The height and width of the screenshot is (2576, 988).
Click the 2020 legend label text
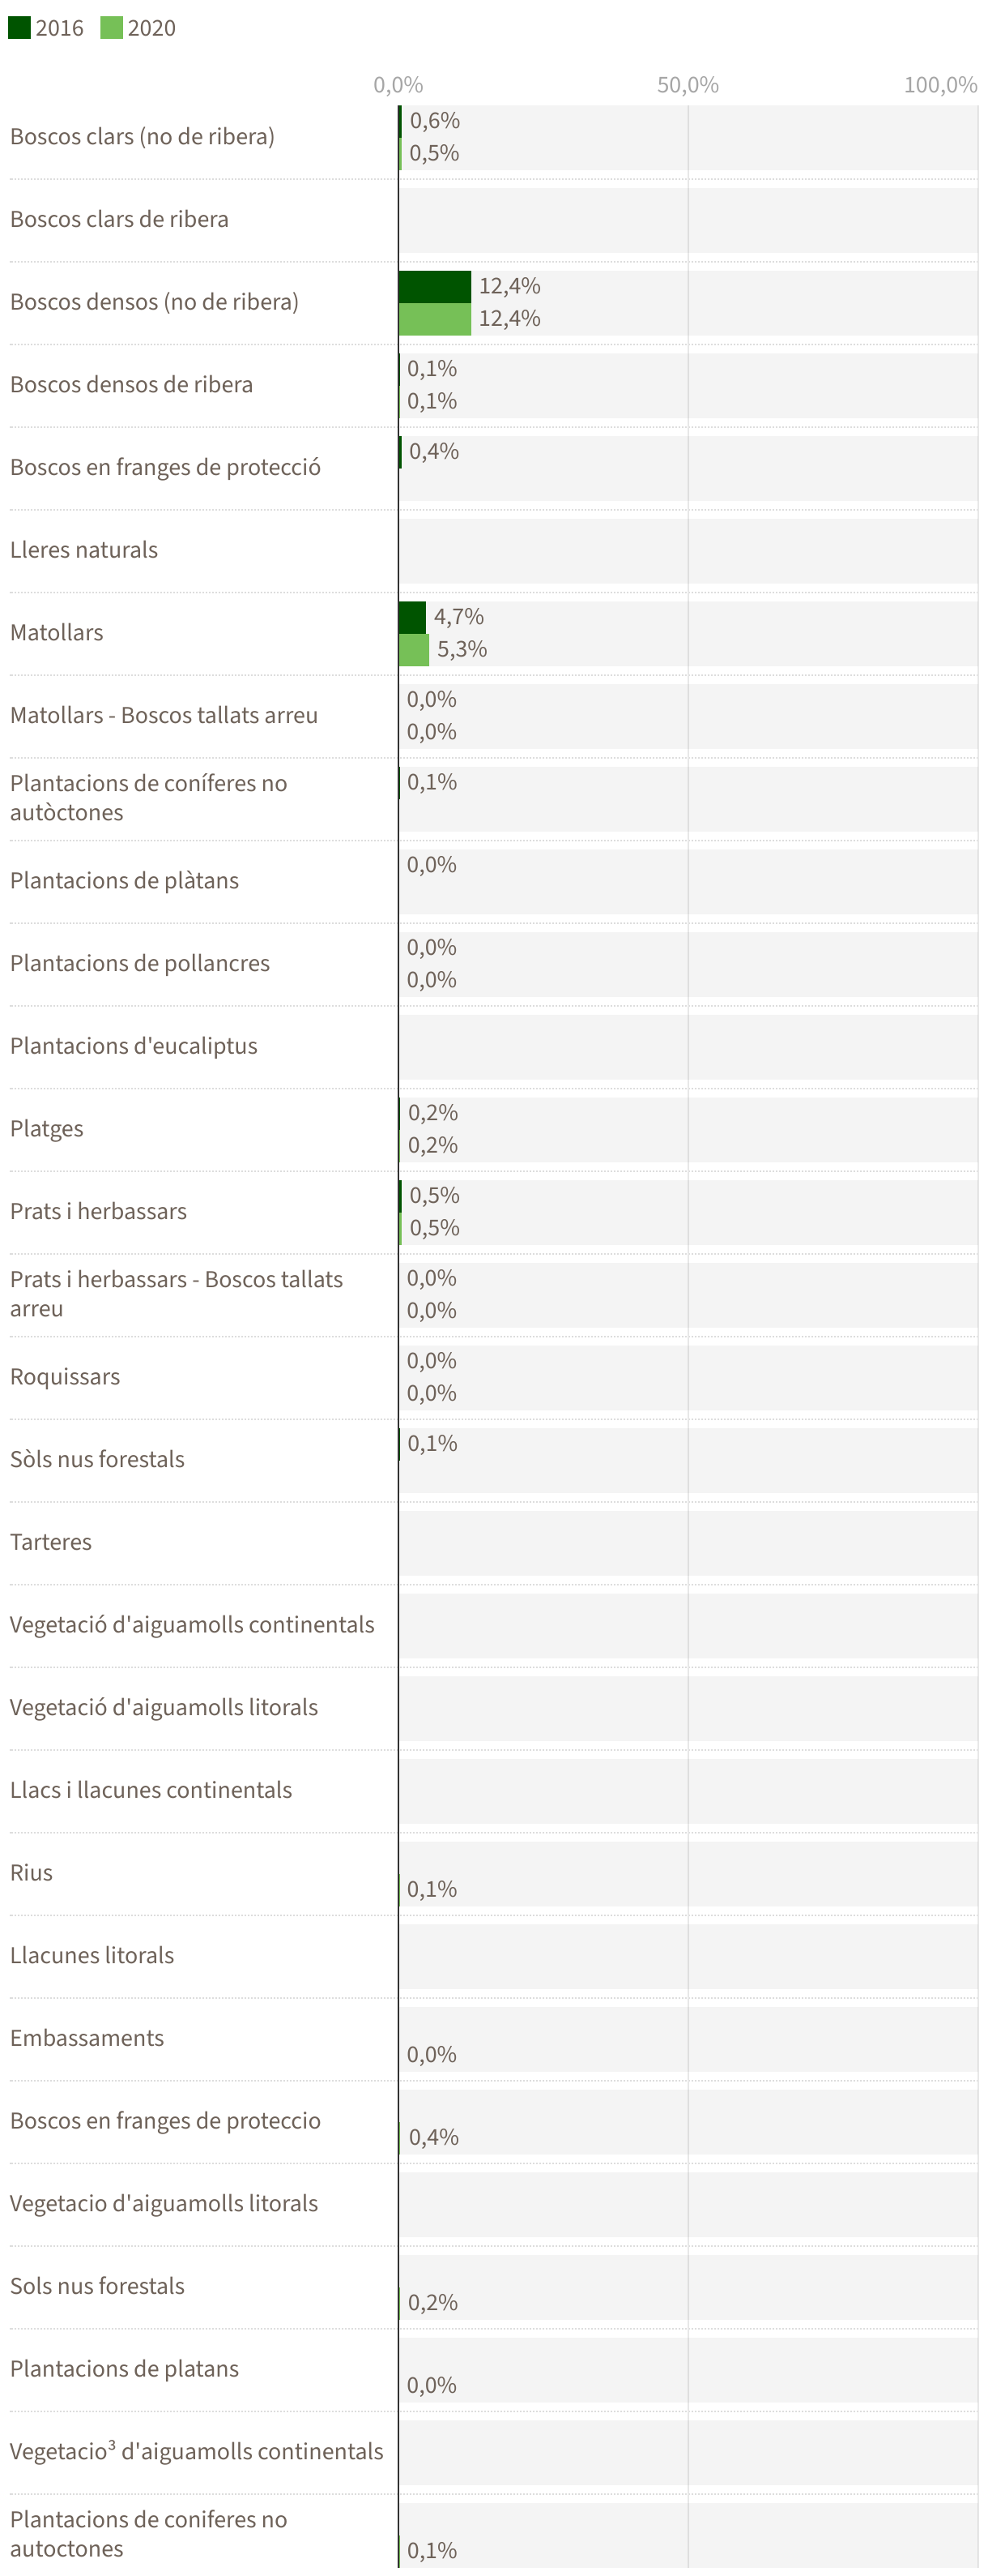(151, 28)
